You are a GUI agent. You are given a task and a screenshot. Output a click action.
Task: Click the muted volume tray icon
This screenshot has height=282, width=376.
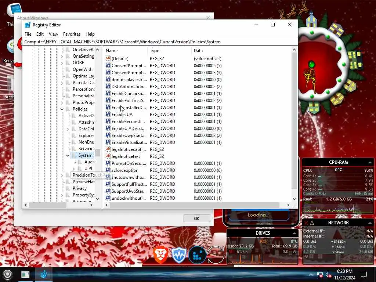[x=329, y=275]
